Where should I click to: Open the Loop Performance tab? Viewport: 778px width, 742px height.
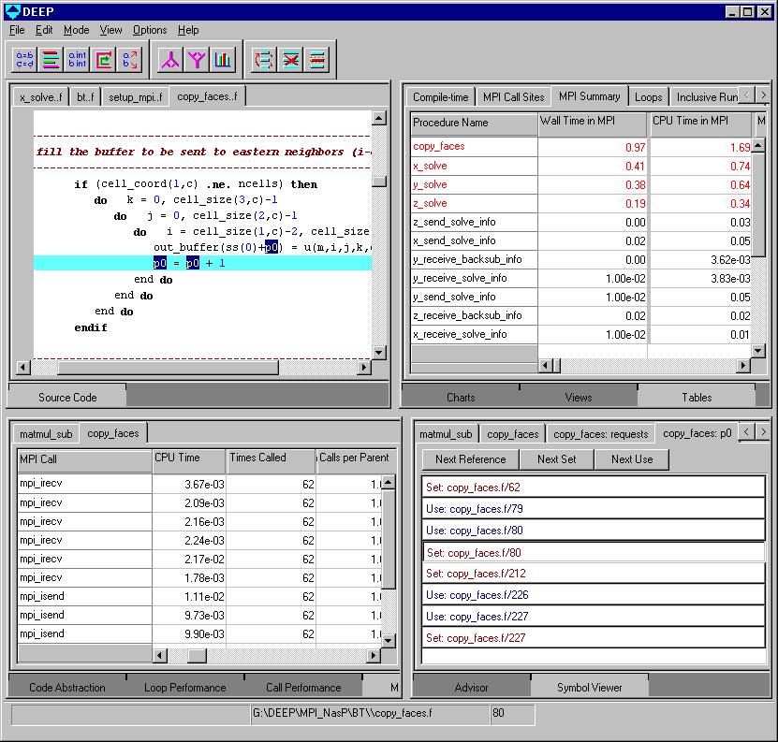185,688
